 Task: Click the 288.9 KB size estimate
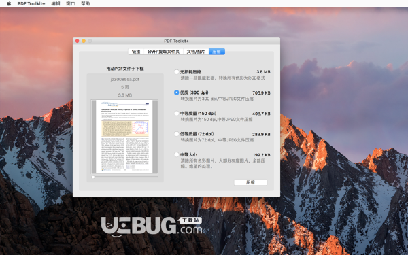tap(261, 134)
